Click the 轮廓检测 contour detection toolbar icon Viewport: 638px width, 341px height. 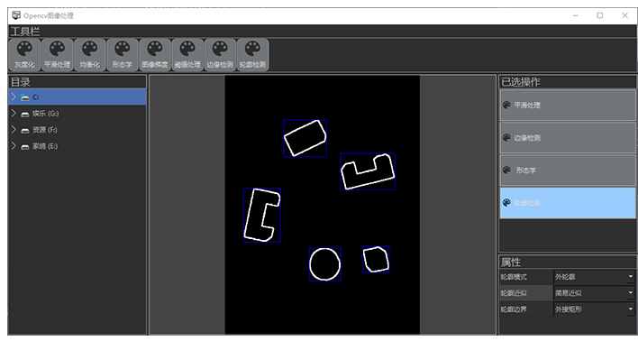coord(252,55)
